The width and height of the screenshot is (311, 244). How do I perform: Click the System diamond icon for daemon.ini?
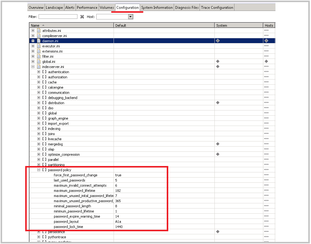click(x=218, y=41)
